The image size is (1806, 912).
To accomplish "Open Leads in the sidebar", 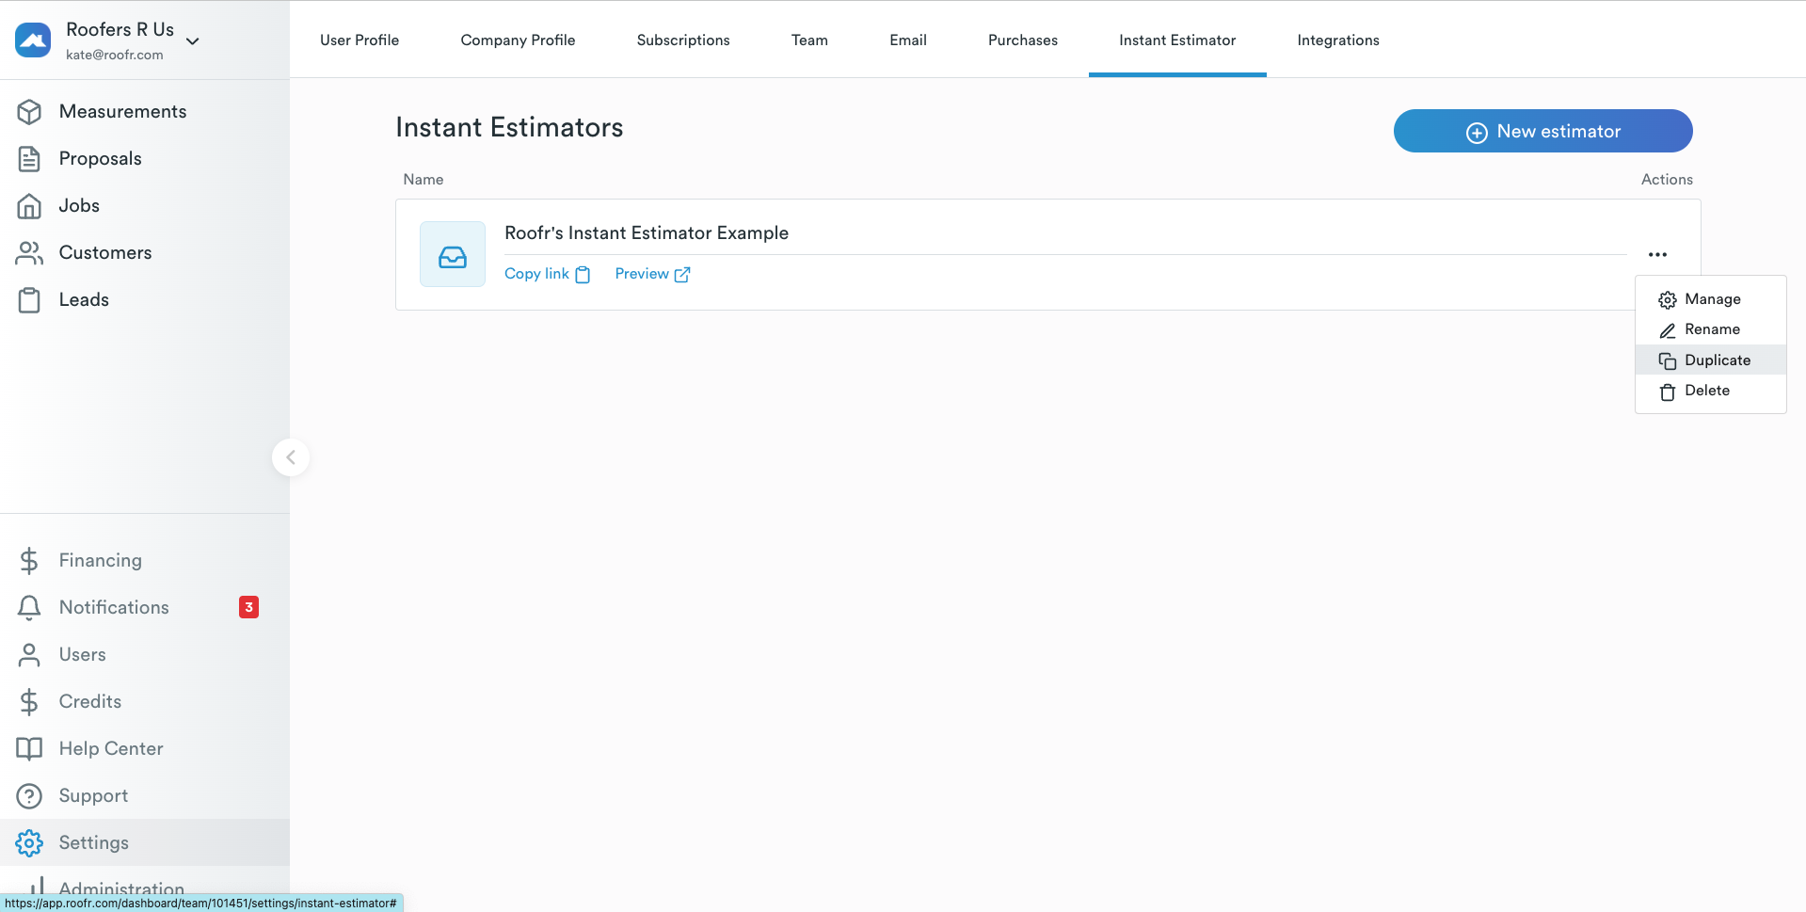I will [145, 300].
